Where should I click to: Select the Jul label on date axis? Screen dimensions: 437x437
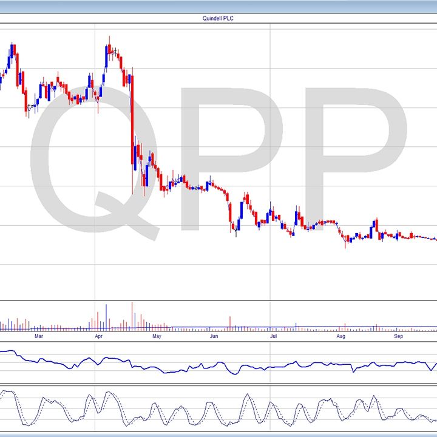coord(274,335)
